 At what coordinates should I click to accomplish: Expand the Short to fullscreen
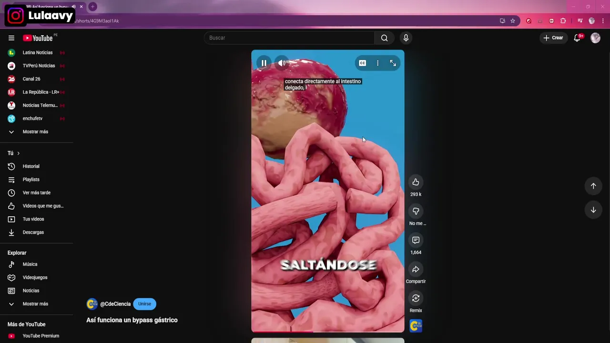pos(393,63)
